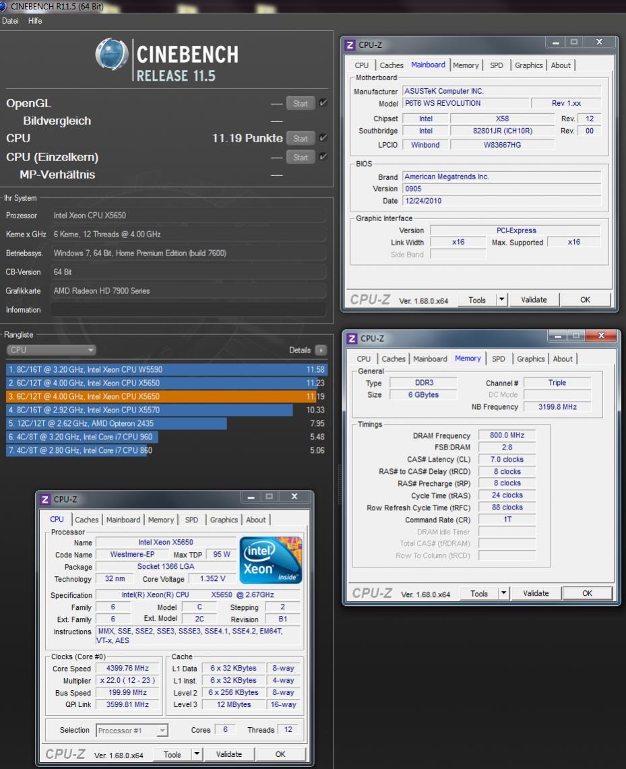Click the Cinebench title bar app icon
The height and width of the screenshot is (769, 626).
coord(3,6)
